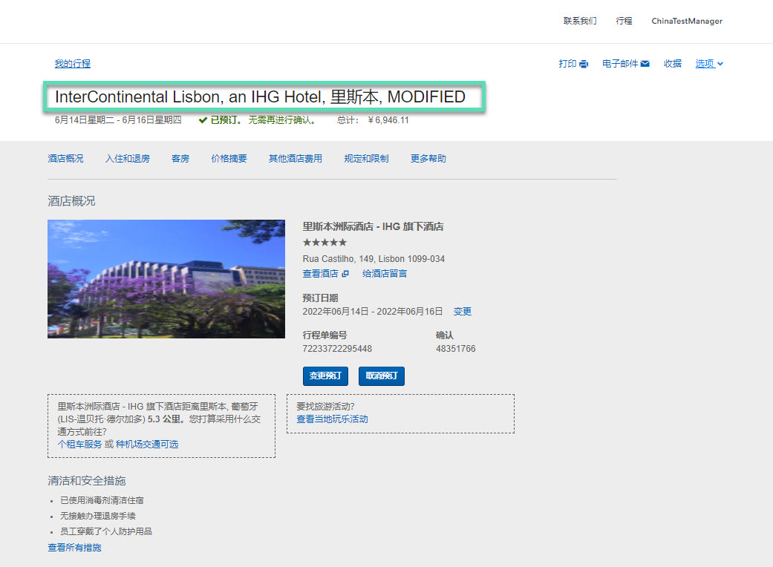Open the 个租车服务 link
Screen dimensions: 773x567
[79, 445]
